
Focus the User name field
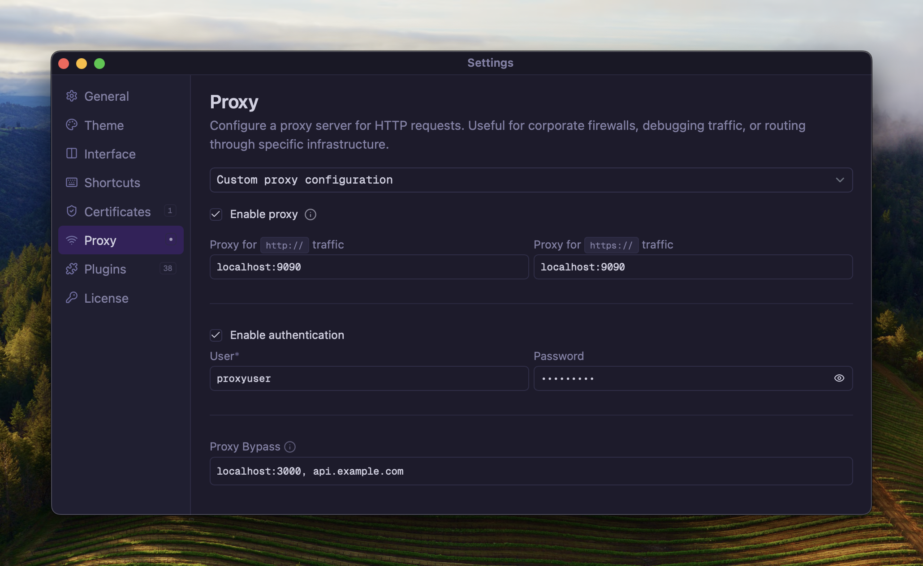(369, 378)
